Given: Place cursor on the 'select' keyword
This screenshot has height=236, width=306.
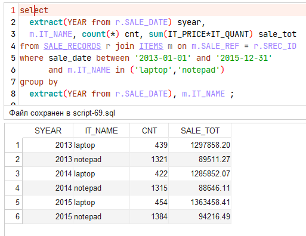Looking at the screenshot, I should pos(34,10).
